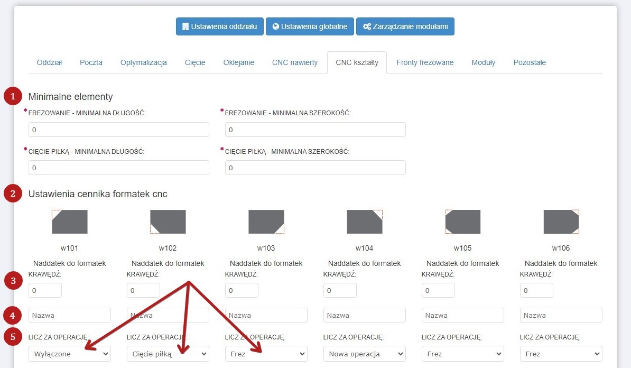This screenshot has height=368, width=631.
Task: Click Zarządzanie modułami button
Action: click(x=405, y=26)
